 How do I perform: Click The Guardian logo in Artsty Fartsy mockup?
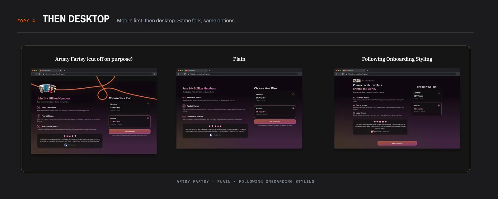tap(66, 145)
